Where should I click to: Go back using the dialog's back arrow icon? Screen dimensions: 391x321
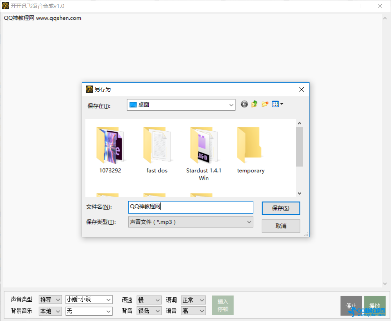click(244, 104)
